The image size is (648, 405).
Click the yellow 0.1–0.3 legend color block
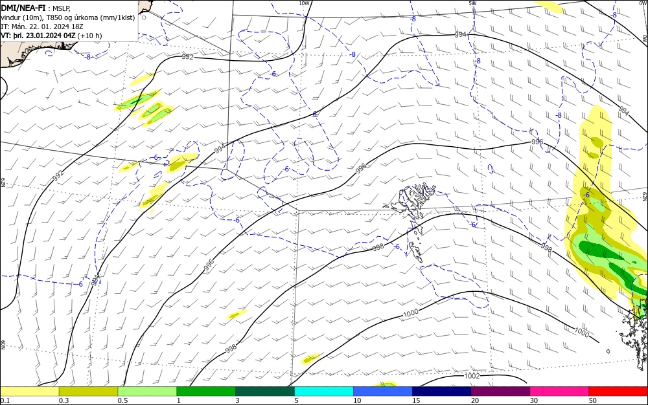(30, 391)
